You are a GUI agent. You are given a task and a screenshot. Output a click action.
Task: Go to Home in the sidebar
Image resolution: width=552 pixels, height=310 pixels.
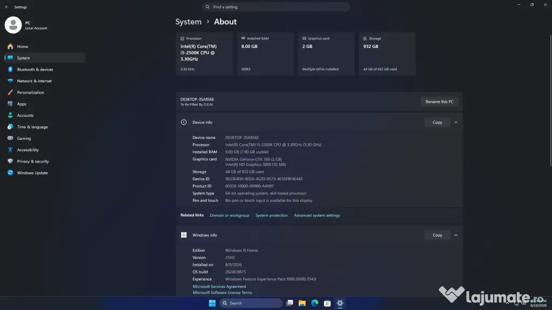45,46
